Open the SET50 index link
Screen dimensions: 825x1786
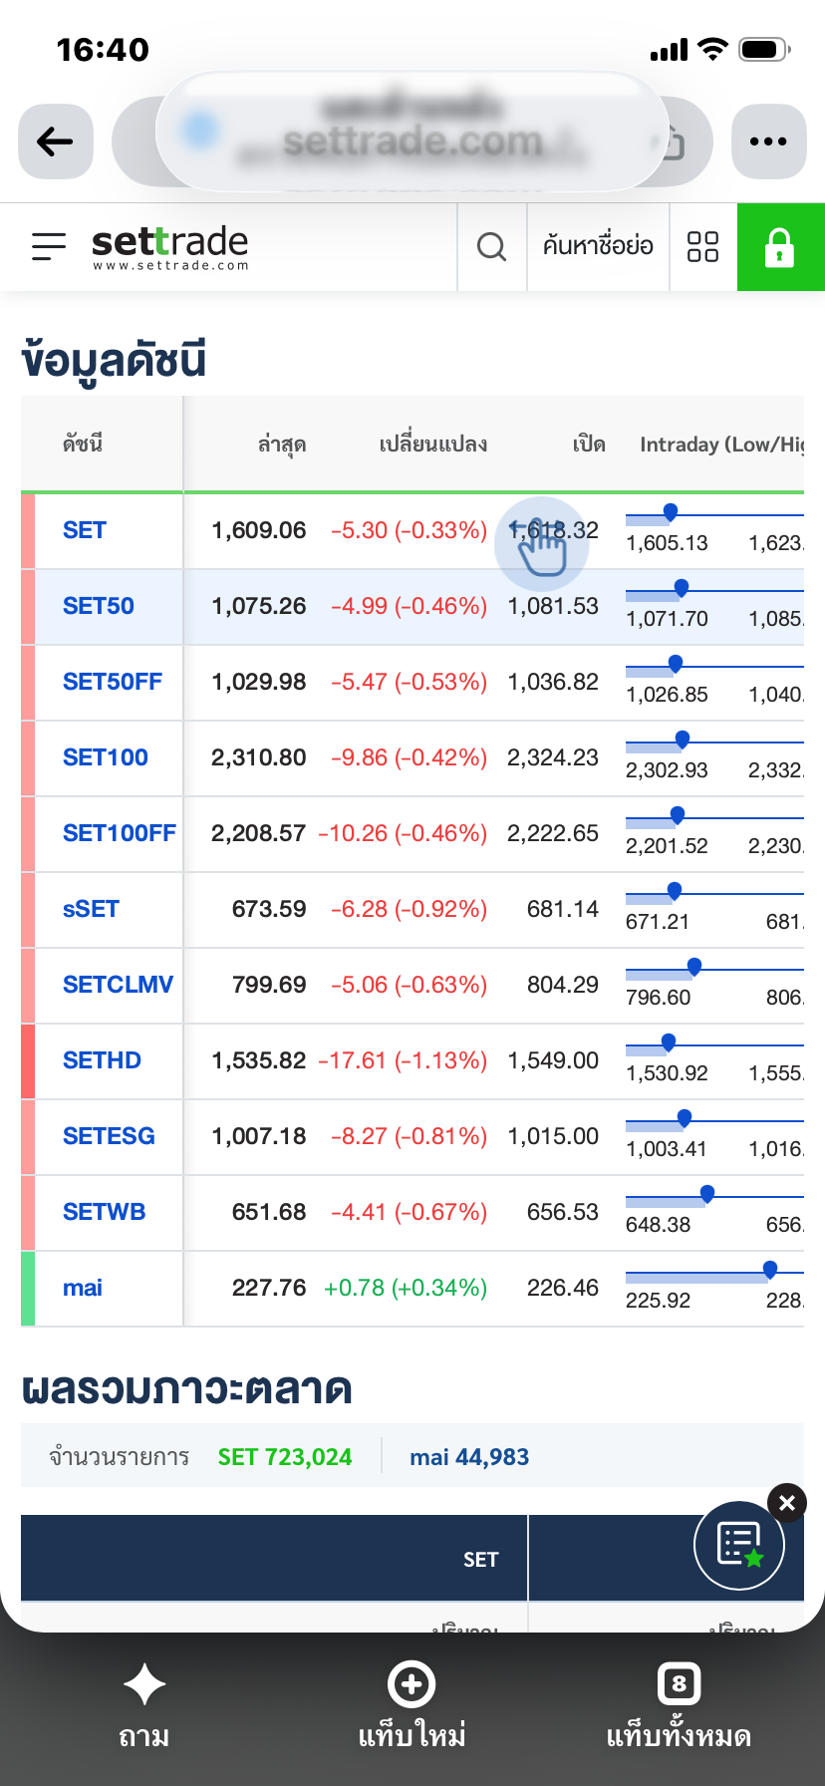(99, 606)
